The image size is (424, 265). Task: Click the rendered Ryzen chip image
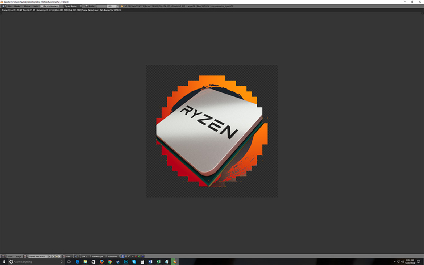pyautogui.click(x=212, y=131)
